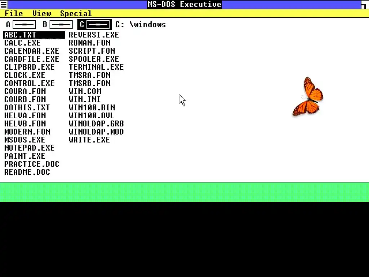
Task: Open the system menu box in title bar
Action: click(4, 4)
